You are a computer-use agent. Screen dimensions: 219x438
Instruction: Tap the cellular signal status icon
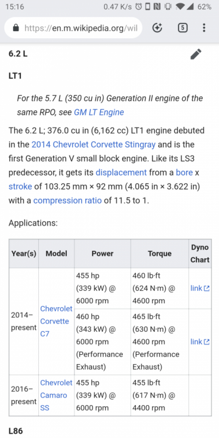pyautogui.click(x=190, y=7)
